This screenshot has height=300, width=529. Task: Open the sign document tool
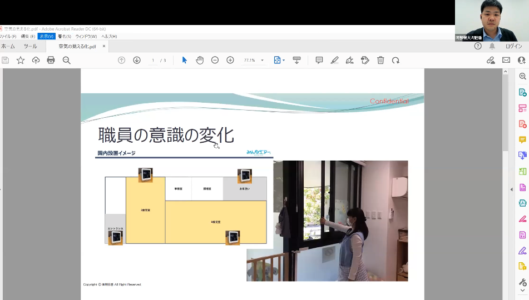coord(350,61)
